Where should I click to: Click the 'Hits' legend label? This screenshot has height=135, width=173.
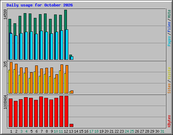click(169, 14)
